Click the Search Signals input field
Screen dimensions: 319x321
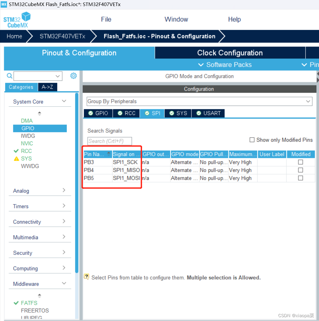pyautogui.click(x=110, y=141)
